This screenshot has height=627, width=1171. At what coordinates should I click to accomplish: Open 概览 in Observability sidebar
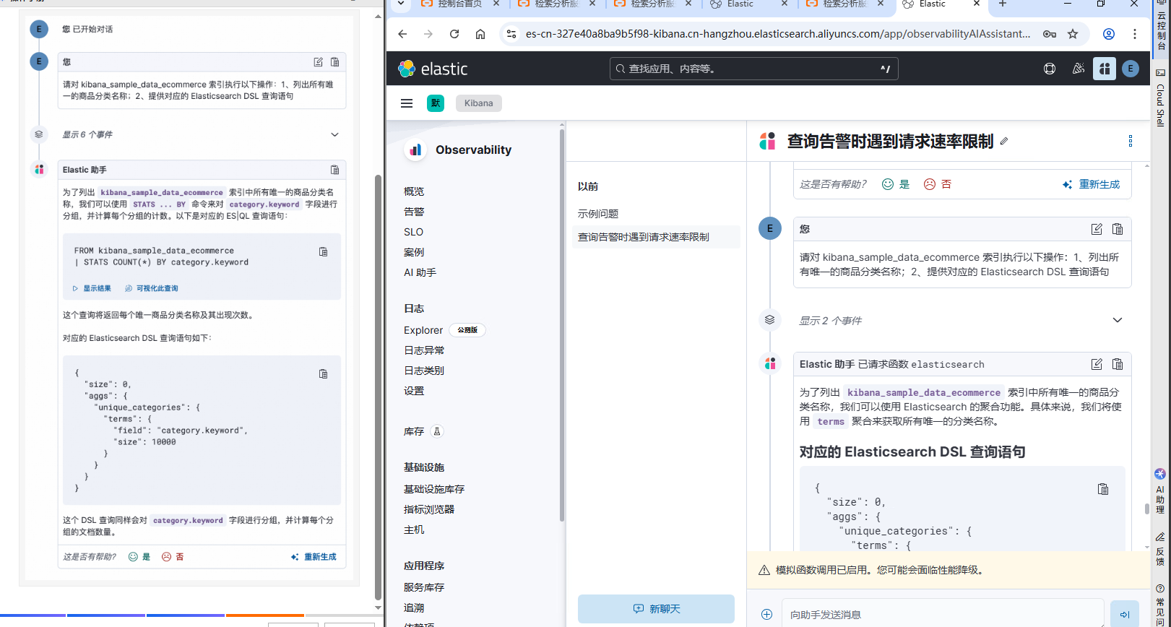tap(414, 191)
